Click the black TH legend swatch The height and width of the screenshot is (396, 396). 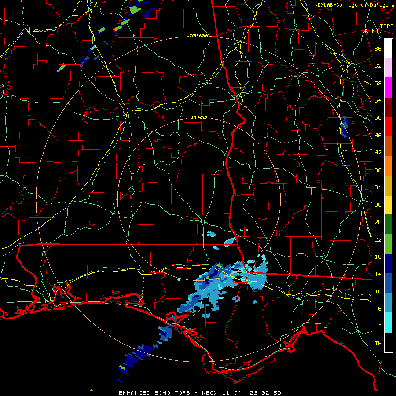(x=389, y=342)
